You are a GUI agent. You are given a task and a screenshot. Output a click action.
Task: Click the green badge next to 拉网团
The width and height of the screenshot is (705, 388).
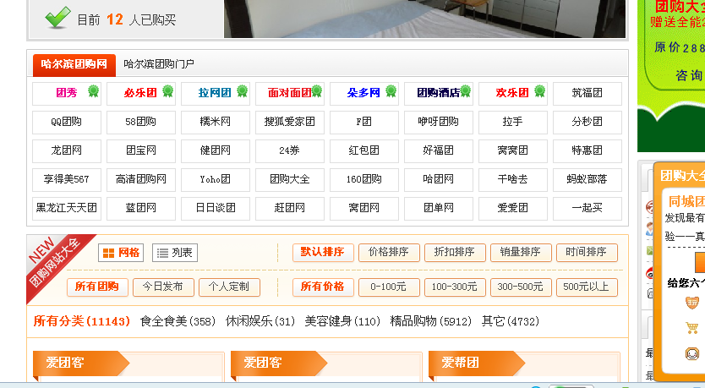(243, 90)
